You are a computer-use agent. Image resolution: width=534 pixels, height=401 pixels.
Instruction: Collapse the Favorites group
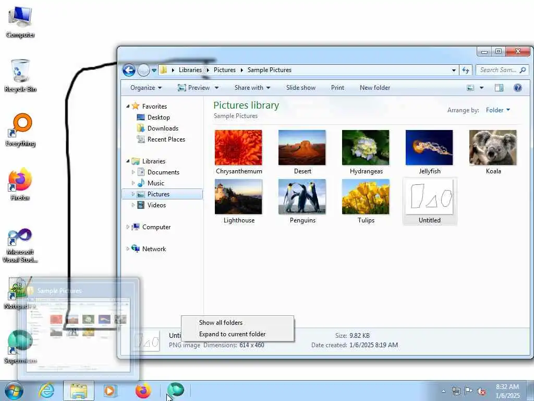(128, 107)
